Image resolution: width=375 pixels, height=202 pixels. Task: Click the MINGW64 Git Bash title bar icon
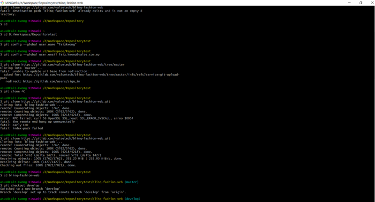pos(3,3)
